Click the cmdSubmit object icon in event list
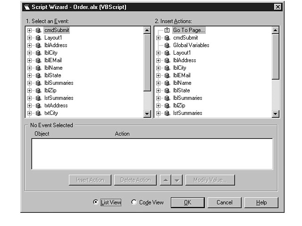This screenshot has height=226, width=302. (x=38, y=30)
